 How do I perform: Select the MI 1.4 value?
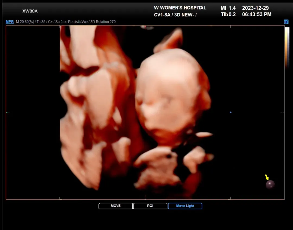point(228,8)
